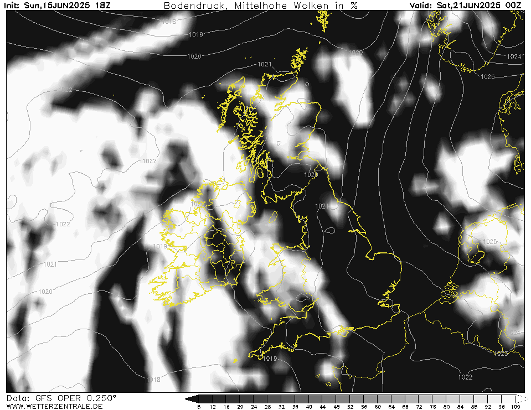Click the 1023 isobar label
This screenshot has height=410, width=531.
(x=501, y=354)
